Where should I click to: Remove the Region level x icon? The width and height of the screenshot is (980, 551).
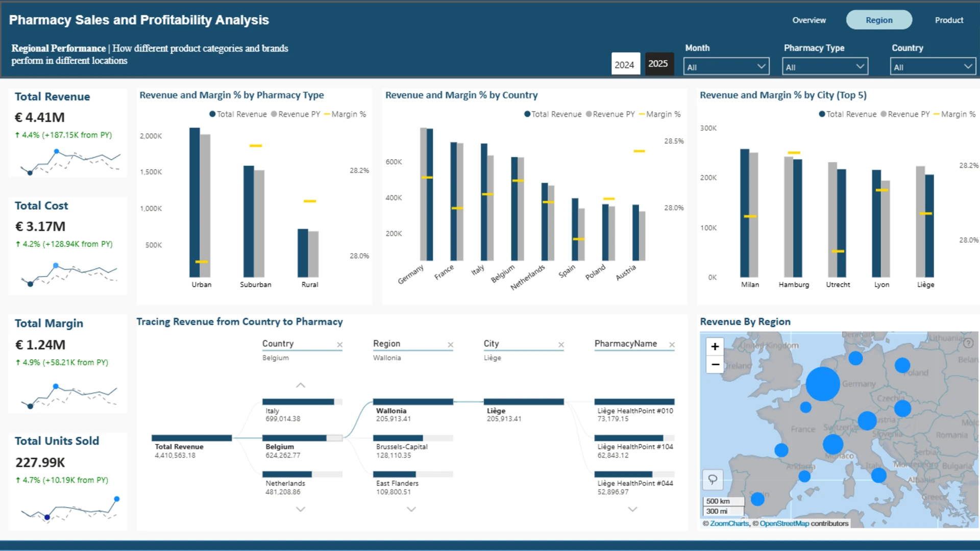pyautogui.click(x=450, y=345)
